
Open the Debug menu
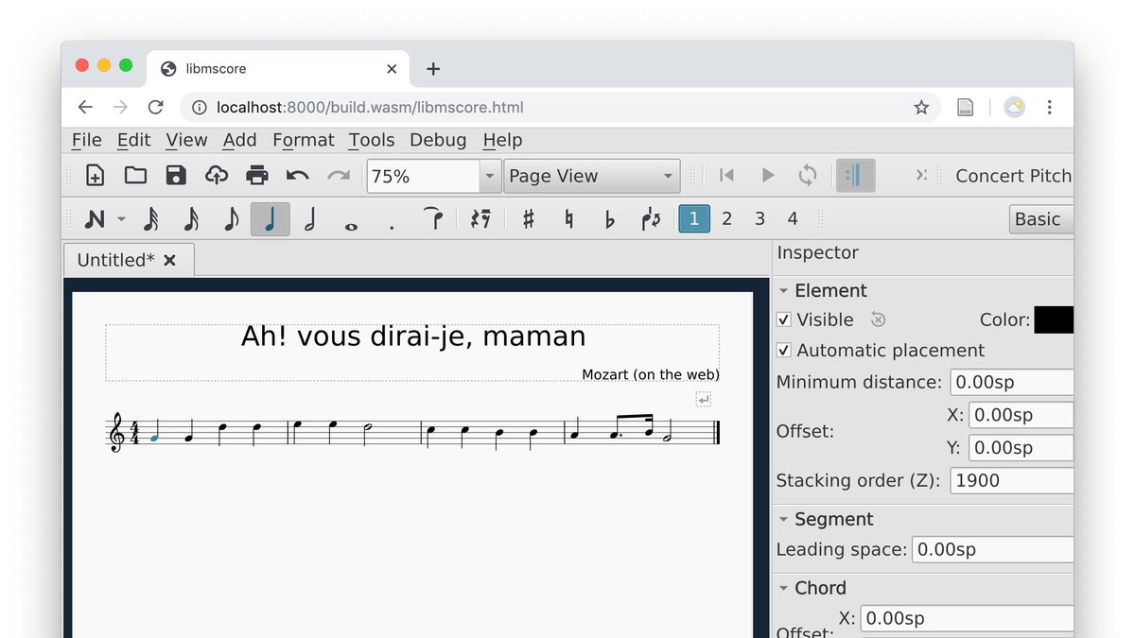(438, 140)
